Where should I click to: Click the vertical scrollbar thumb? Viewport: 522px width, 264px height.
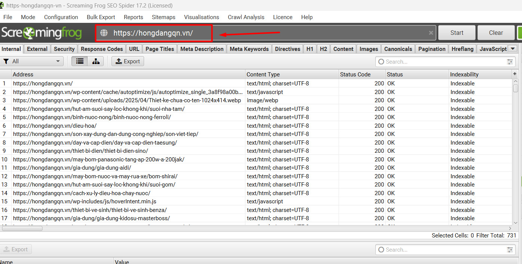coord(516,88)
